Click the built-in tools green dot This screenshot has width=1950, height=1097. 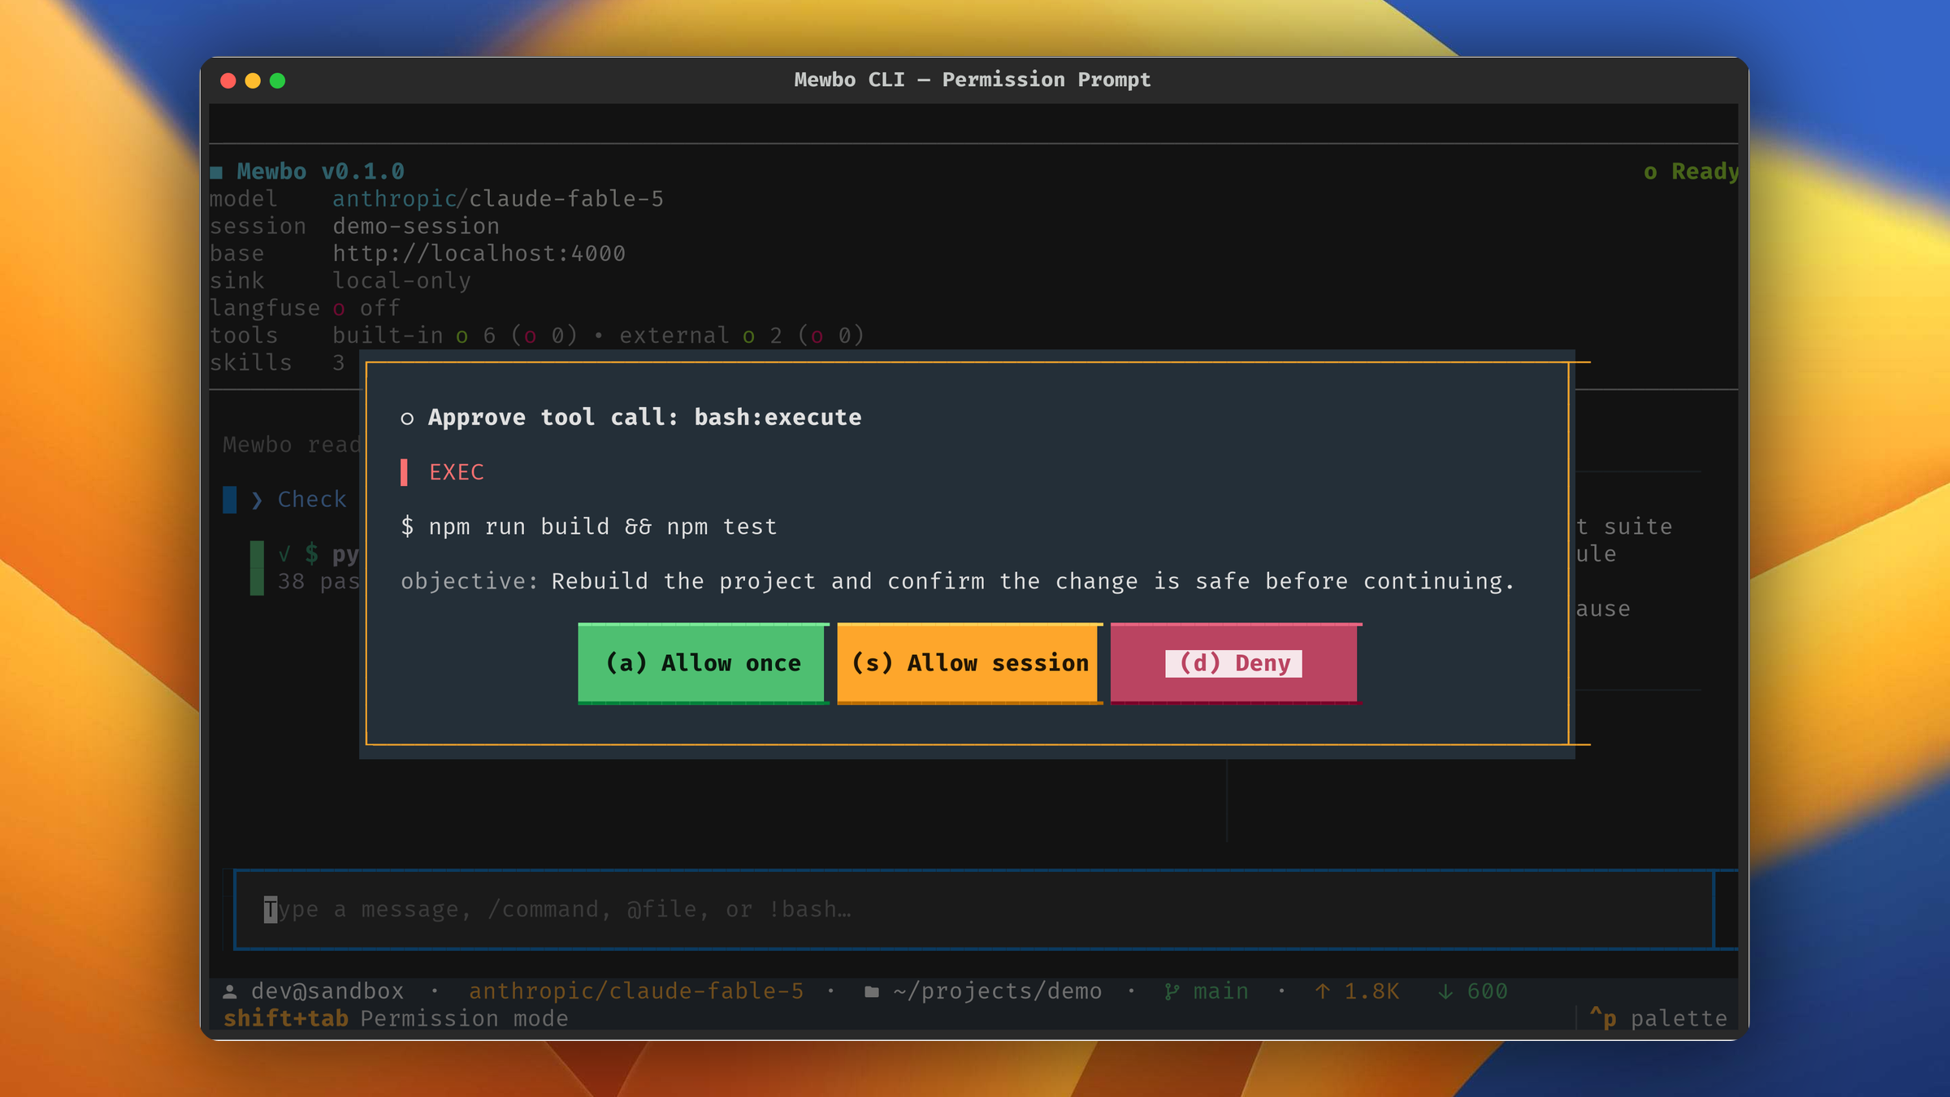point(461,336)
